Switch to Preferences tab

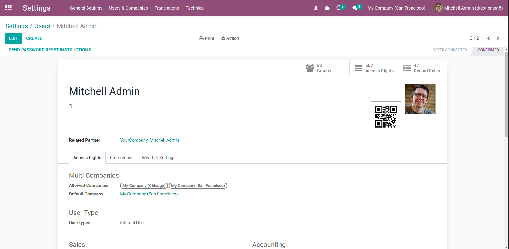[x=121, y=158]
